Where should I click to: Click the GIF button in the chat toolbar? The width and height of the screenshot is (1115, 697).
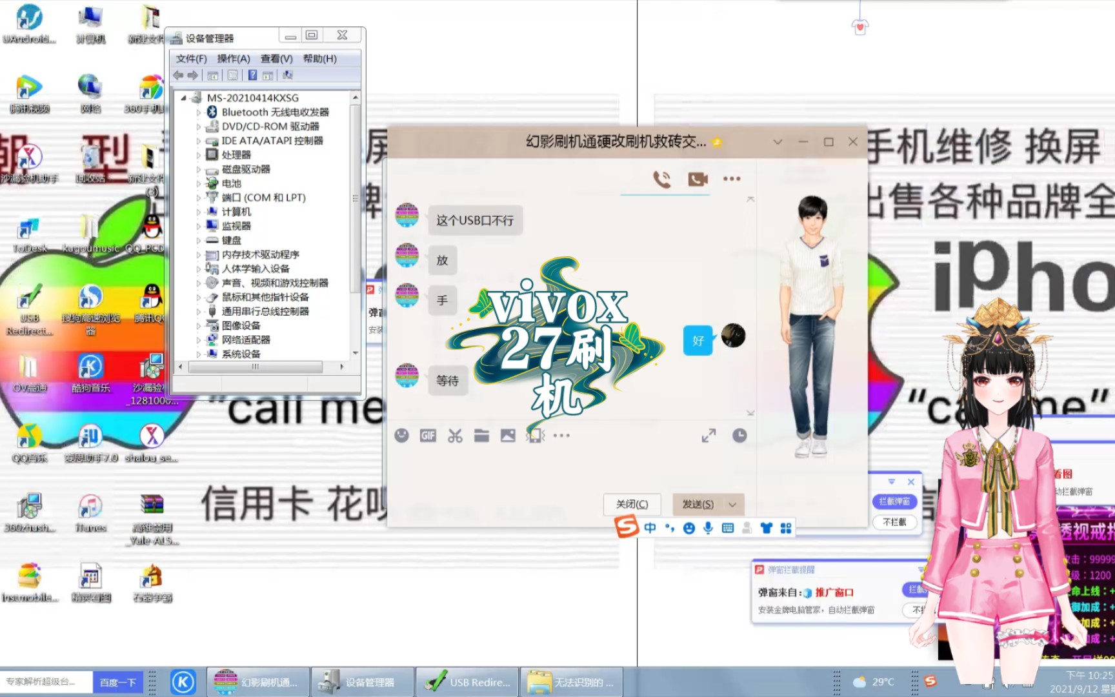coord(428,436)
